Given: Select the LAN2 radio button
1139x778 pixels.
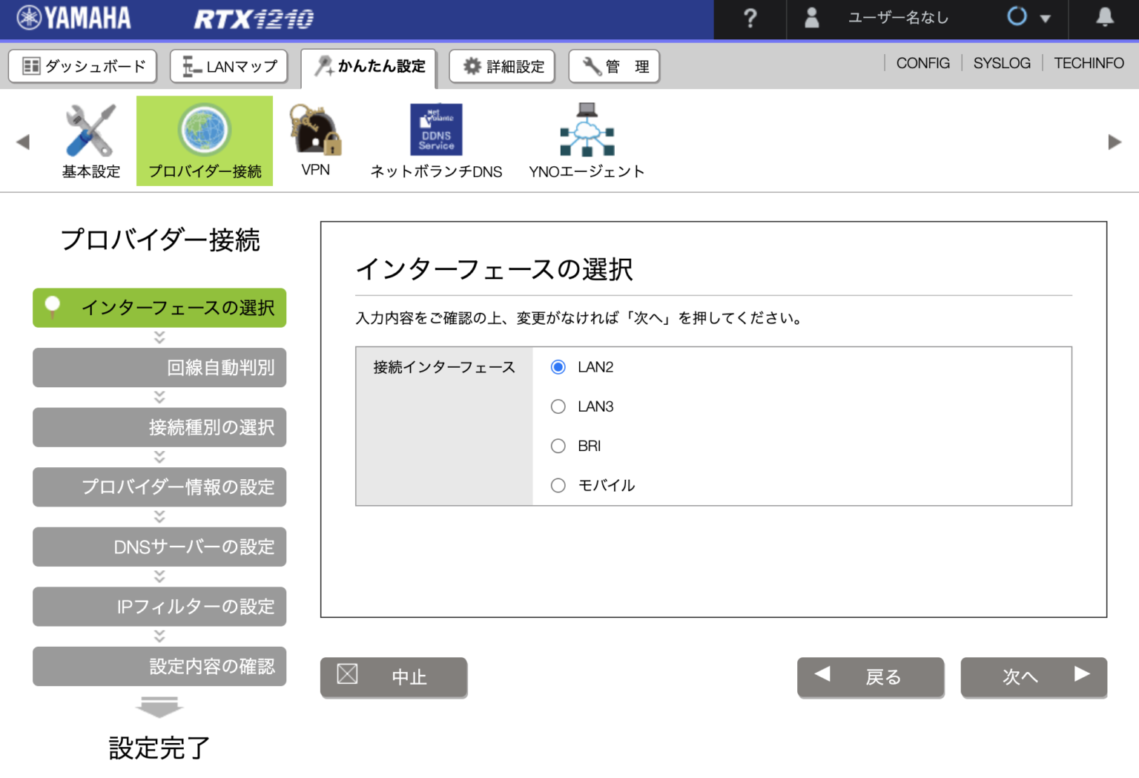Looking at the screenshot, I should [x=558, y=367].
